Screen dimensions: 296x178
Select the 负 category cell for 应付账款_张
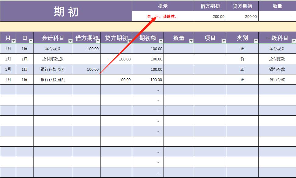pos(242,59)
